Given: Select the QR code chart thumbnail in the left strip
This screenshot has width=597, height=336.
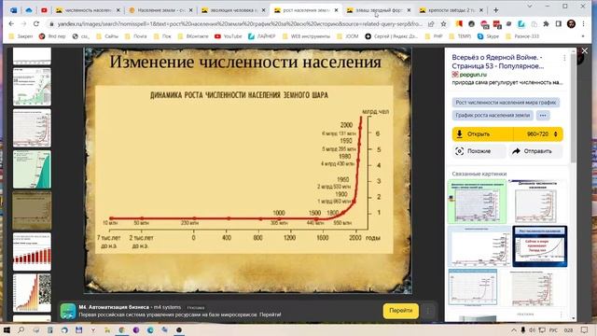Looking at the screenshot, I should click(32, 293).
